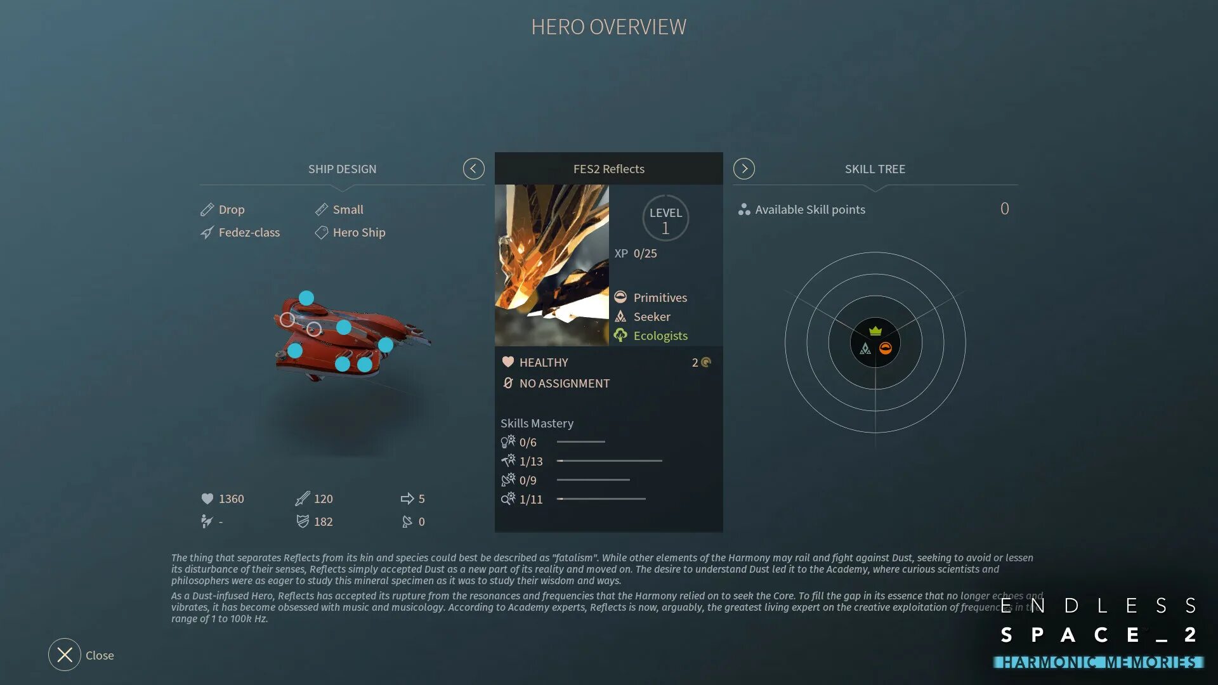The image size is (1218, 685).
Task: Navigate to next hero with right arrow
Action: 743,168
